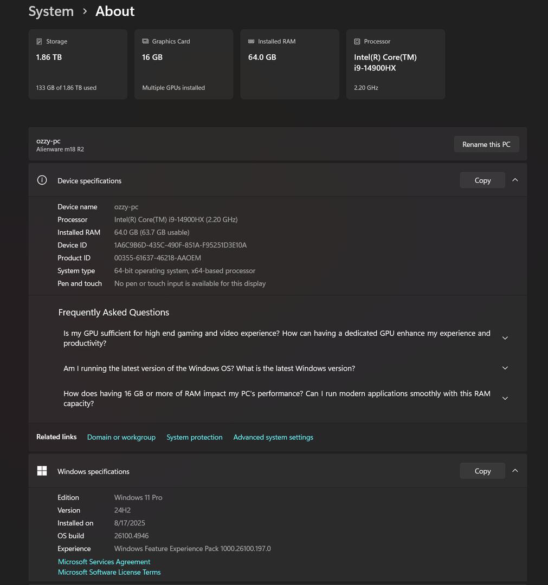Screen dimensions: 548x585
Task: Click the device name value ozzy-pc
Action: [x=126, y=207]
